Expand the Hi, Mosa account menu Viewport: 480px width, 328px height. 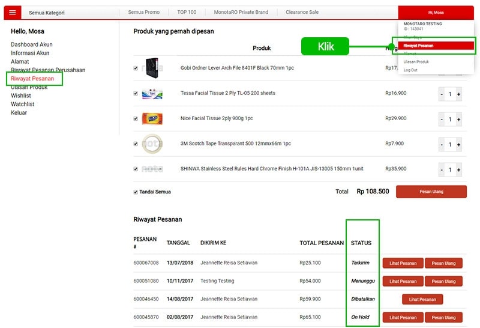point(436,13)
